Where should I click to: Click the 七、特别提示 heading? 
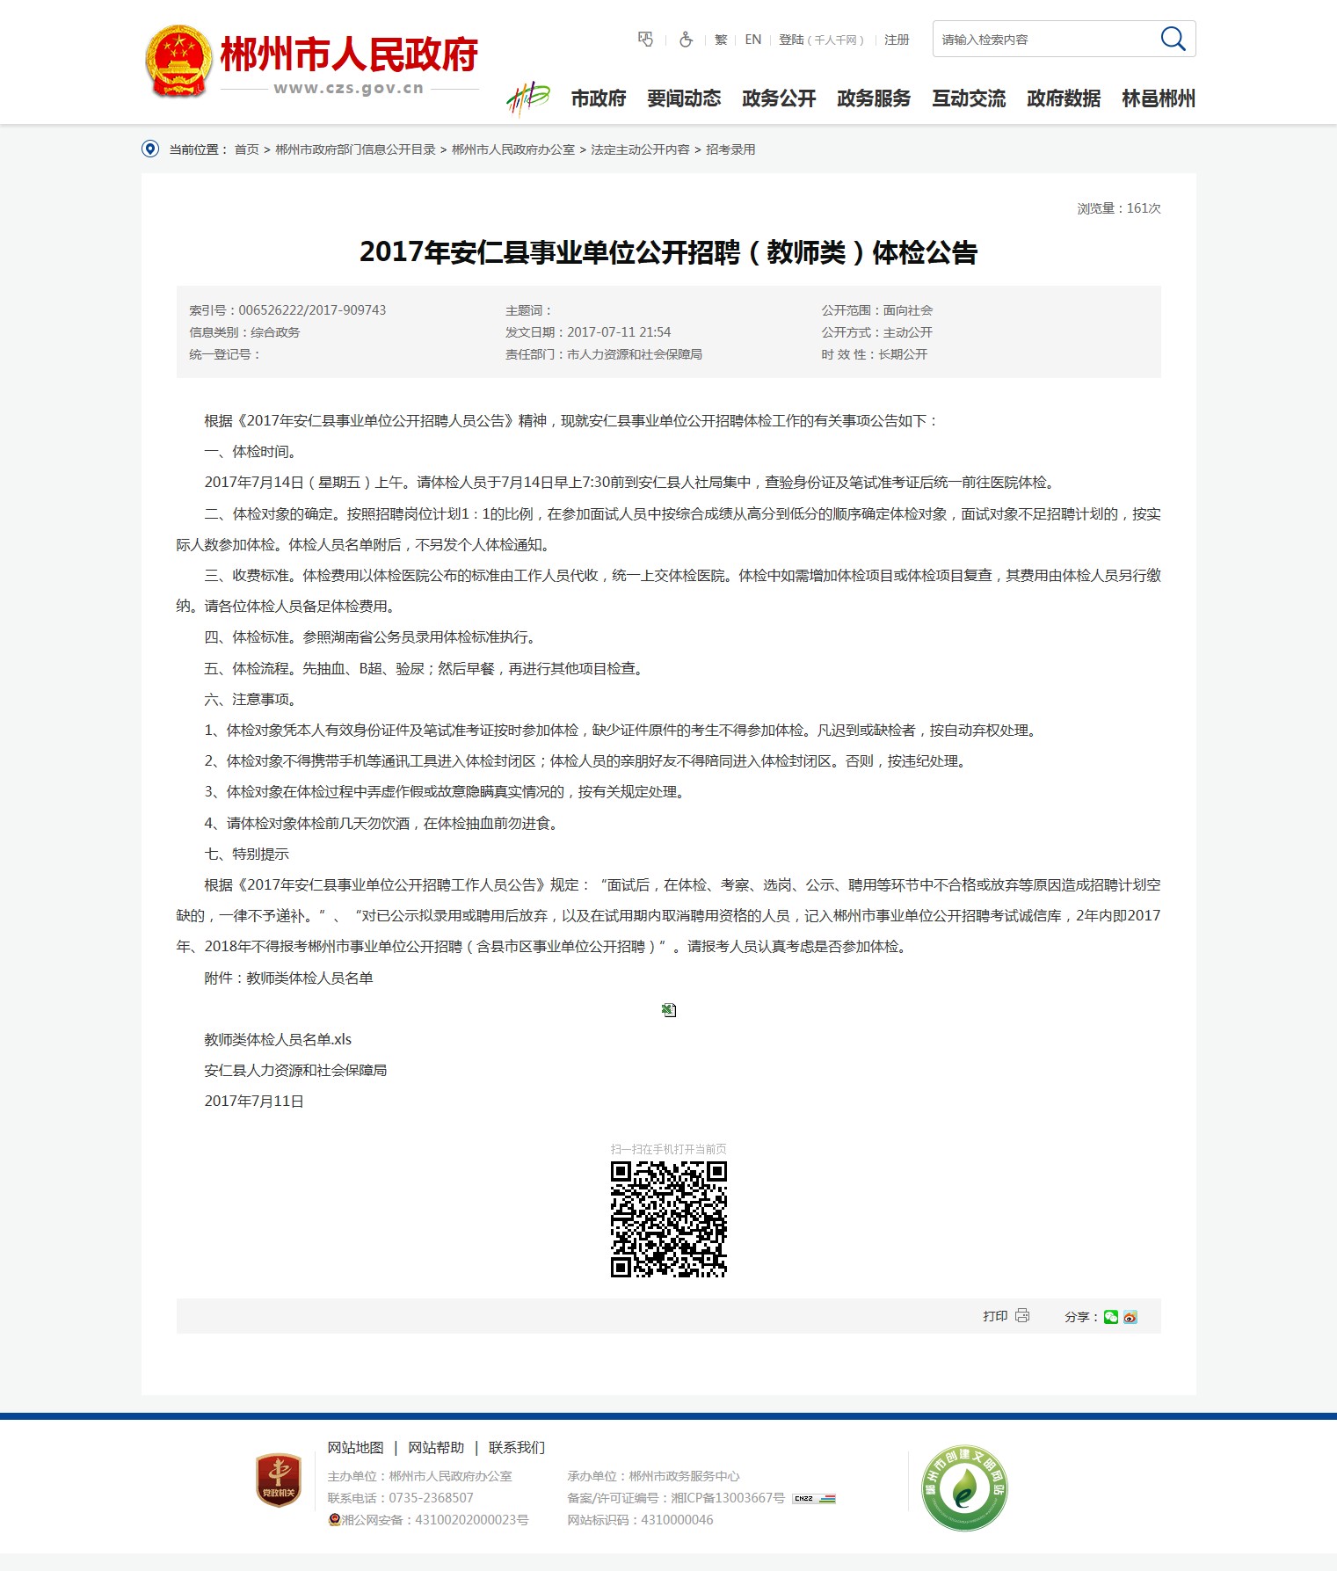(x=246, y=854)
